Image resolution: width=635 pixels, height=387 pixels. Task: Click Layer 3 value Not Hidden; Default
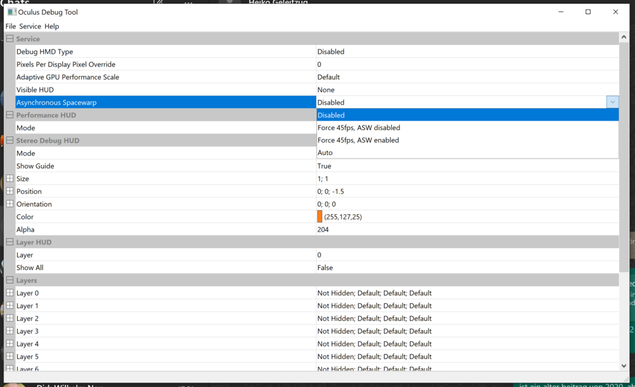(375, 331)
